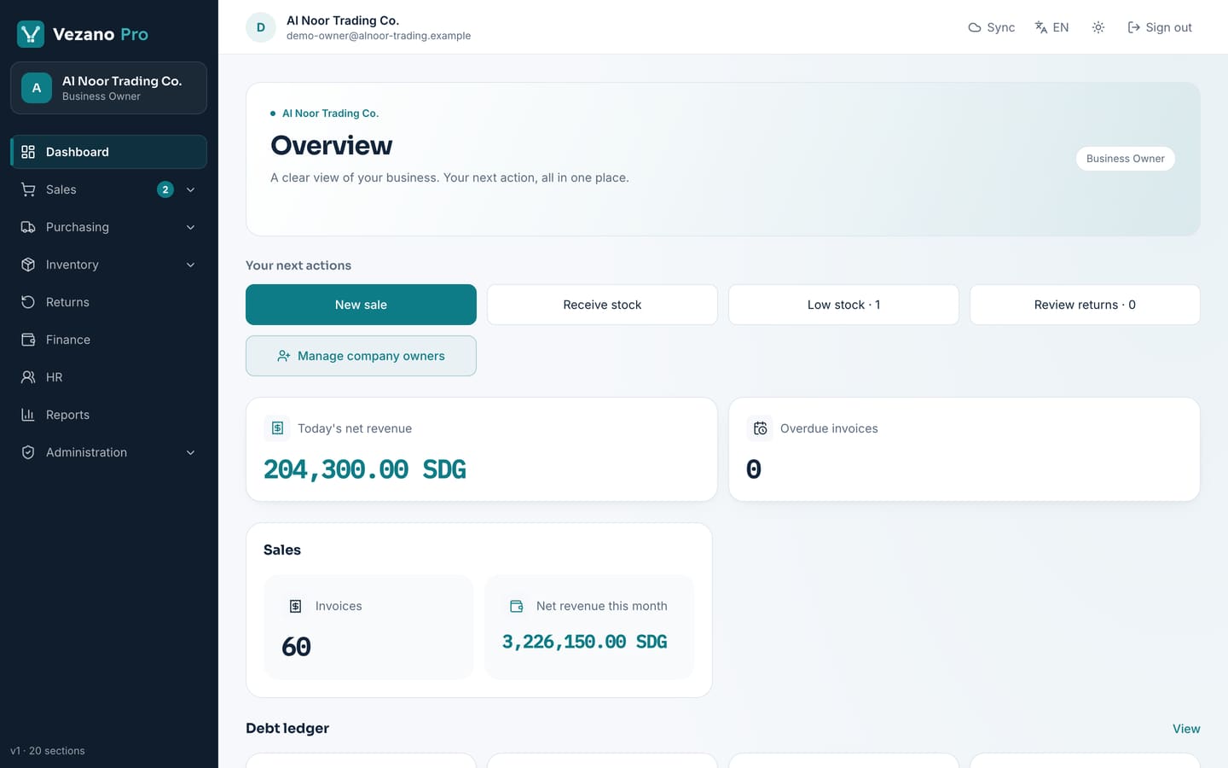Click the Vezano Pro logo icon
The image size is (1228, 768).
(31, 34)
